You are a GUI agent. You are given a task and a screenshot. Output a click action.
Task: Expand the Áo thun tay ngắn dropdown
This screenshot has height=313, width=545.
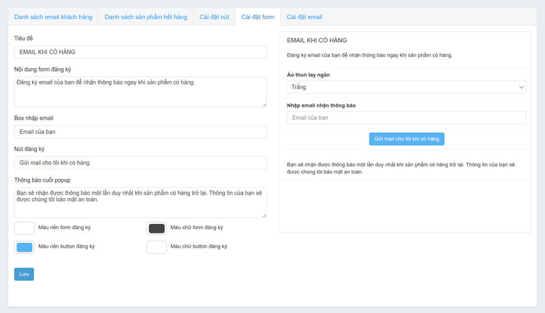click(406, 87)
